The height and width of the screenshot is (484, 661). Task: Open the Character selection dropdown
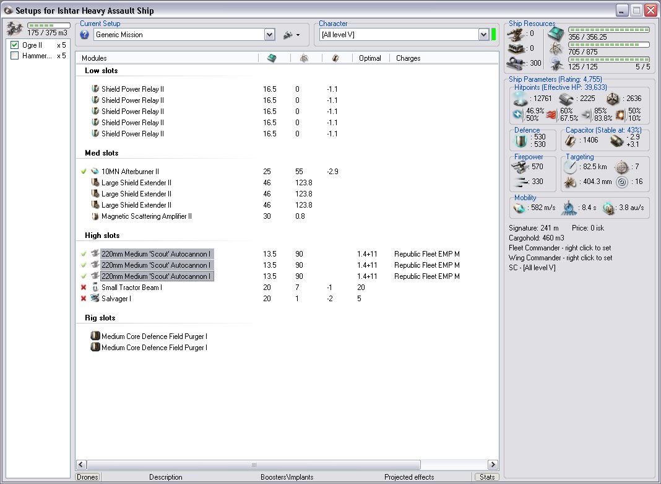[x=484, y=35]
